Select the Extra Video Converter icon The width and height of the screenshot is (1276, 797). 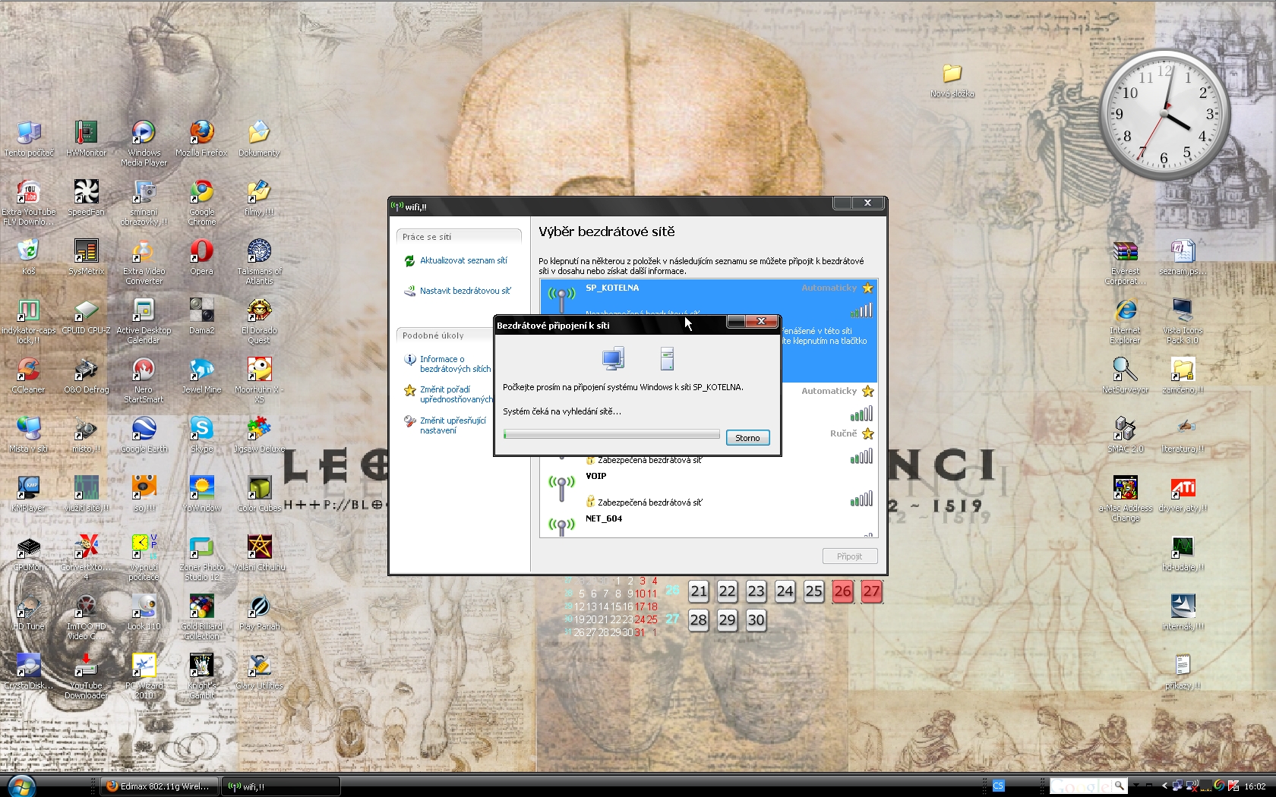click(x=144, y=261)
